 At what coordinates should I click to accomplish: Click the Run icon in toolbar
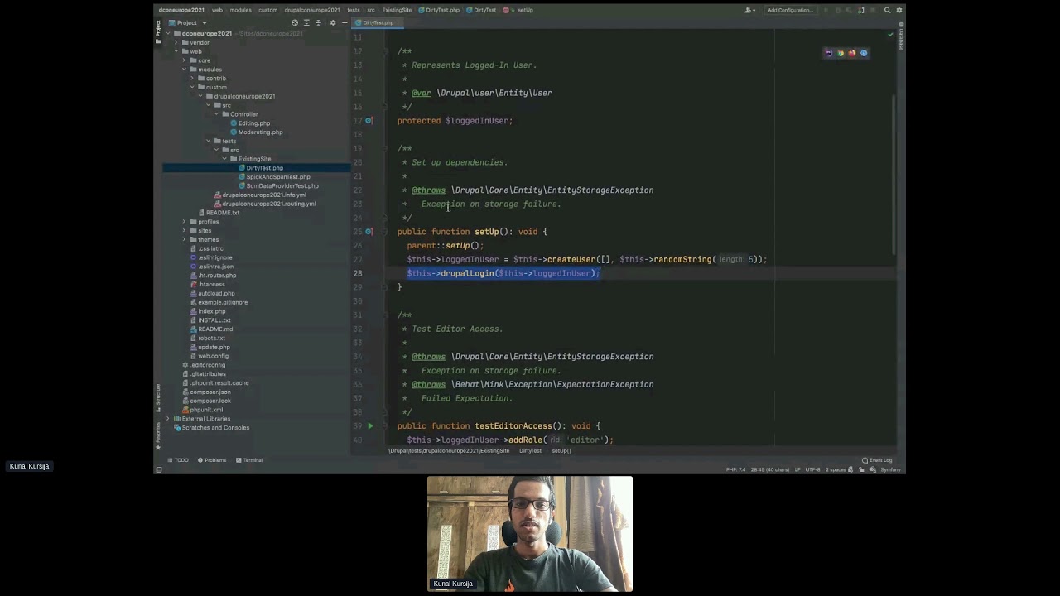pyautogui.click(x=826, y=10)
